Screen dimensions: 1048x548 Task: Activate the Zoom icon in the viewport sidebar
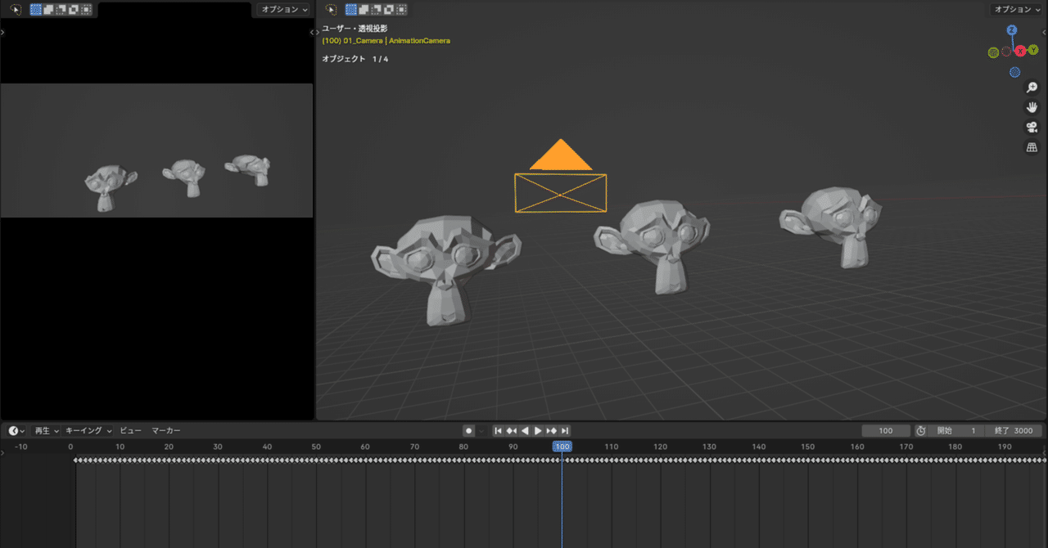click(x=1032, y=86)
